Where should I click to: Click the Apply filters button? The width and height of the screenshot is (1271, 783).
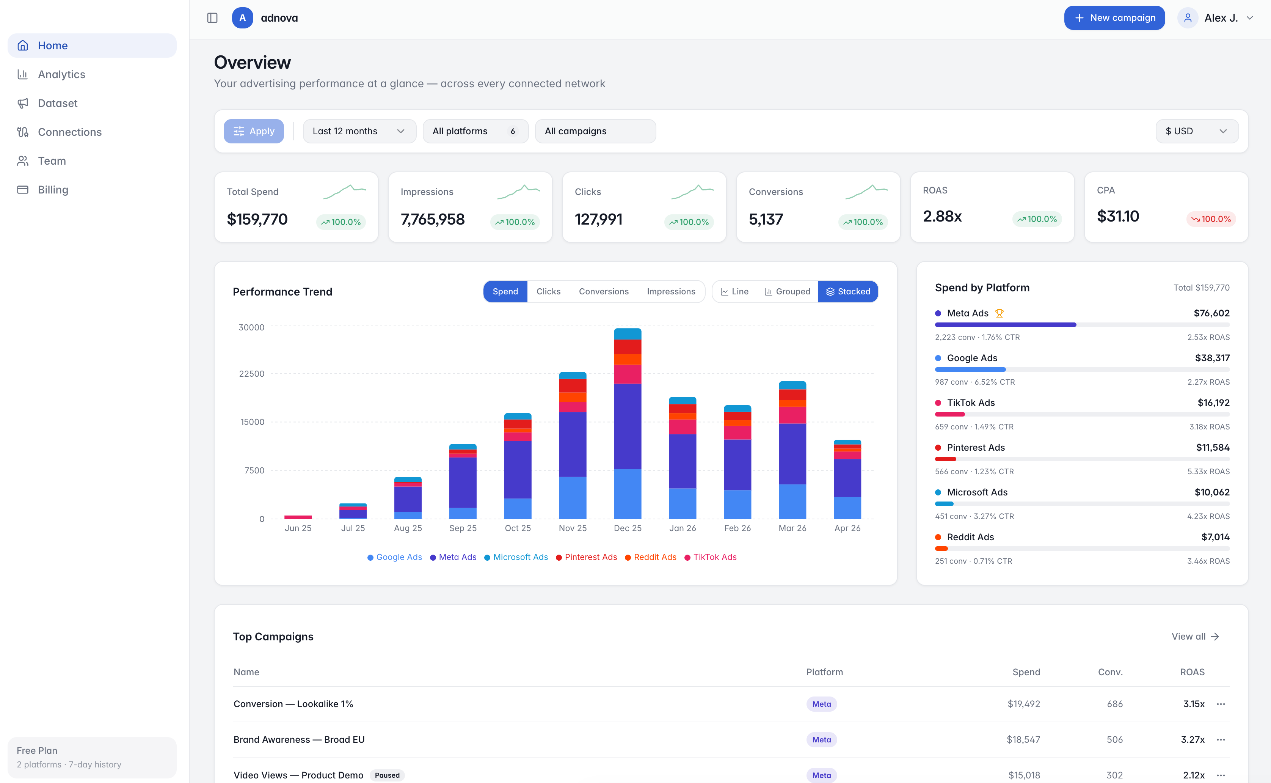point(254,132)
